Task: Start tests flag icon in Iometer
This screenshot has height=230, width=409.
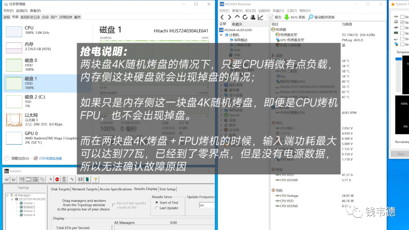Action: tap(50, 179)
